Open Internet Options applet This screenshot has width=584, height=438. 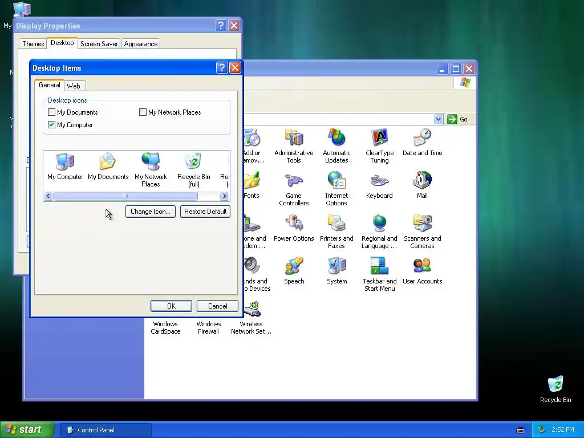(x=336, y=188)
